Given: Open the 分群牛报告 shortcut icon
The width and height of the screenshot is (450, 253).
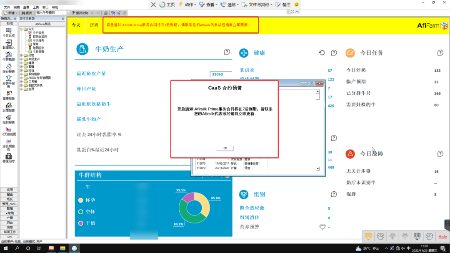Looking at the screenshot, I should [x=9, y=82].
